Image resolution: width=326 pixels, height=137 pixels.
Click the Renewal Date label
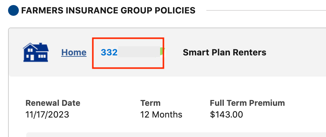53,103
